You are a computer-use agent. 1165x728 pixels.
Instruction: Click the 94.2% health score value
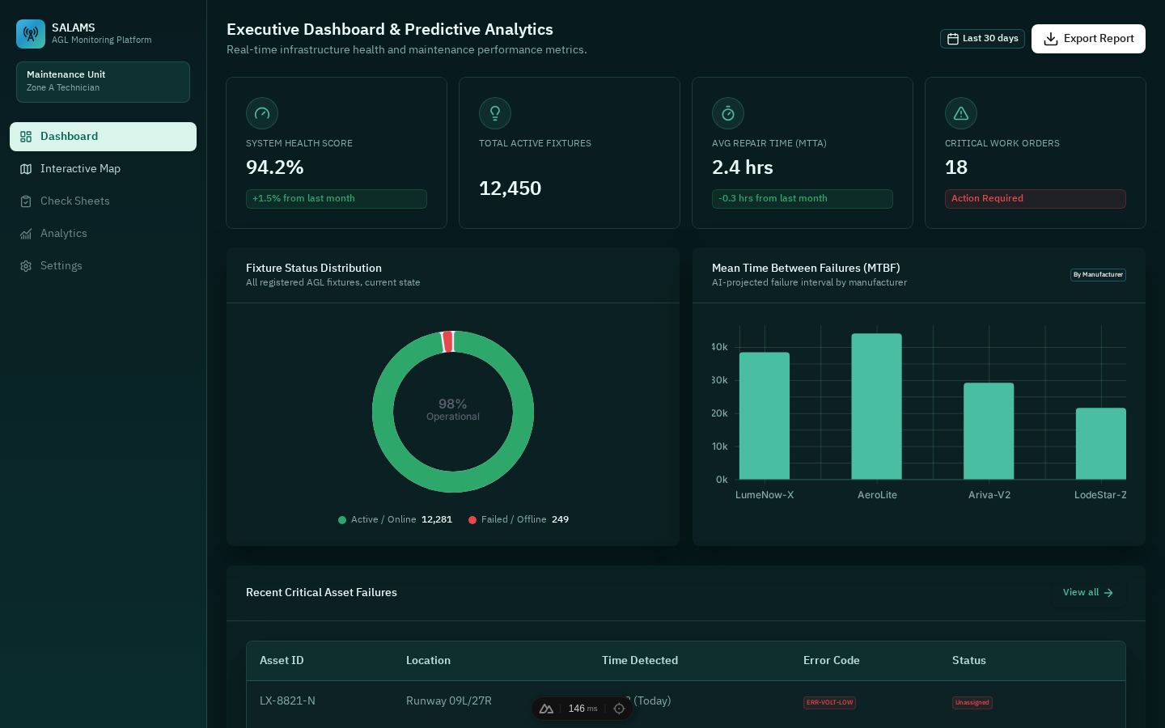coord(275,167)
